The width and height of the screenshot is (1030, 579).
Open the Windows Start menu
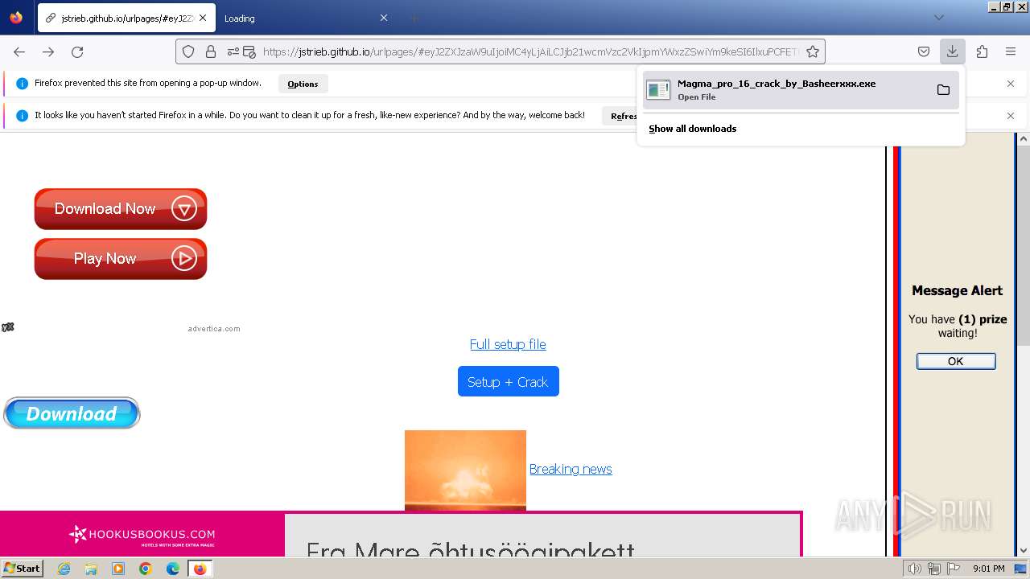tap(22, 569)
